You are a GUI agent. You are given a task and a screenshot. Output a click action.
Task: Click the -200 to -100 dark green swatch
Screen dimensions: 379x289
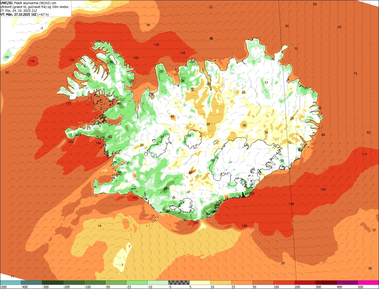click(x=73, y=282)
